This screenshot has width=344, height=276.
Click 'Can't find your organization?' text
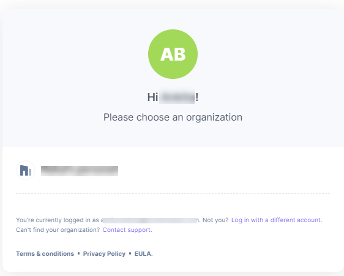pyautogui.click(x=58, y=229)
